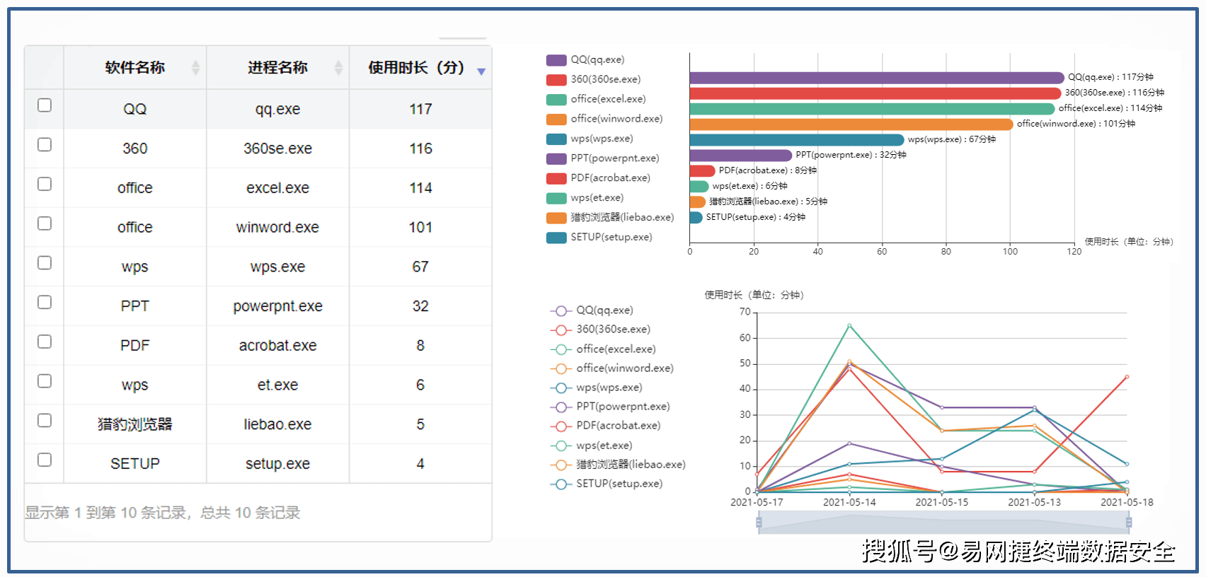This screenshot has width=1206, height=577.
Task: Toggle 使用时长 descending sort arrow
Action: pos(481,71)
